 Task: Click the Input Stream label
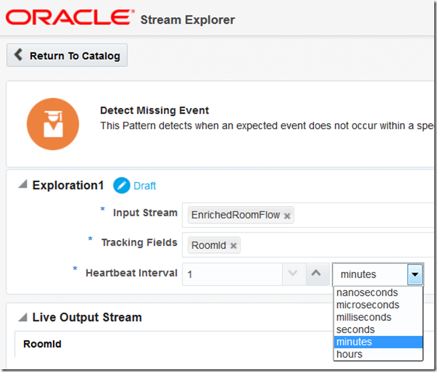(145, 212)
